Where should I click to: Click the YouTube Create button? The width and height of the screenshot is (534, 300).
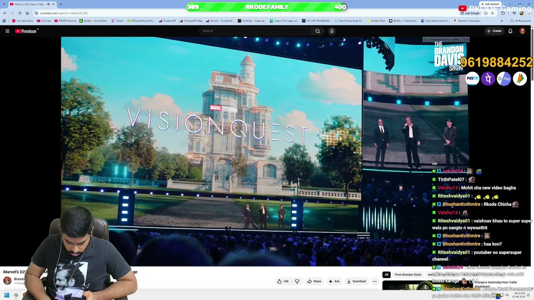(x=494, y=31)
